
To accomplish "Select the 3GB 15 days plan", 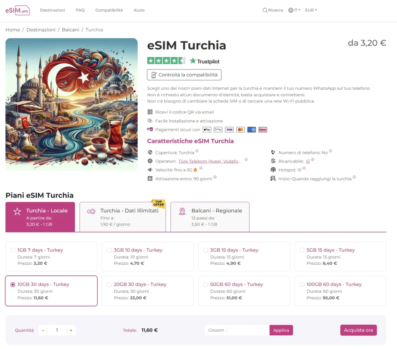I will pos(244,256).
